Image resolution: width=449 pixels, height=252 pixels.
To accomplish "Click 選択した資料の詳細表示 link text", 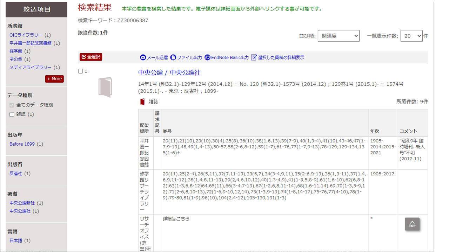I will (281, 58).
